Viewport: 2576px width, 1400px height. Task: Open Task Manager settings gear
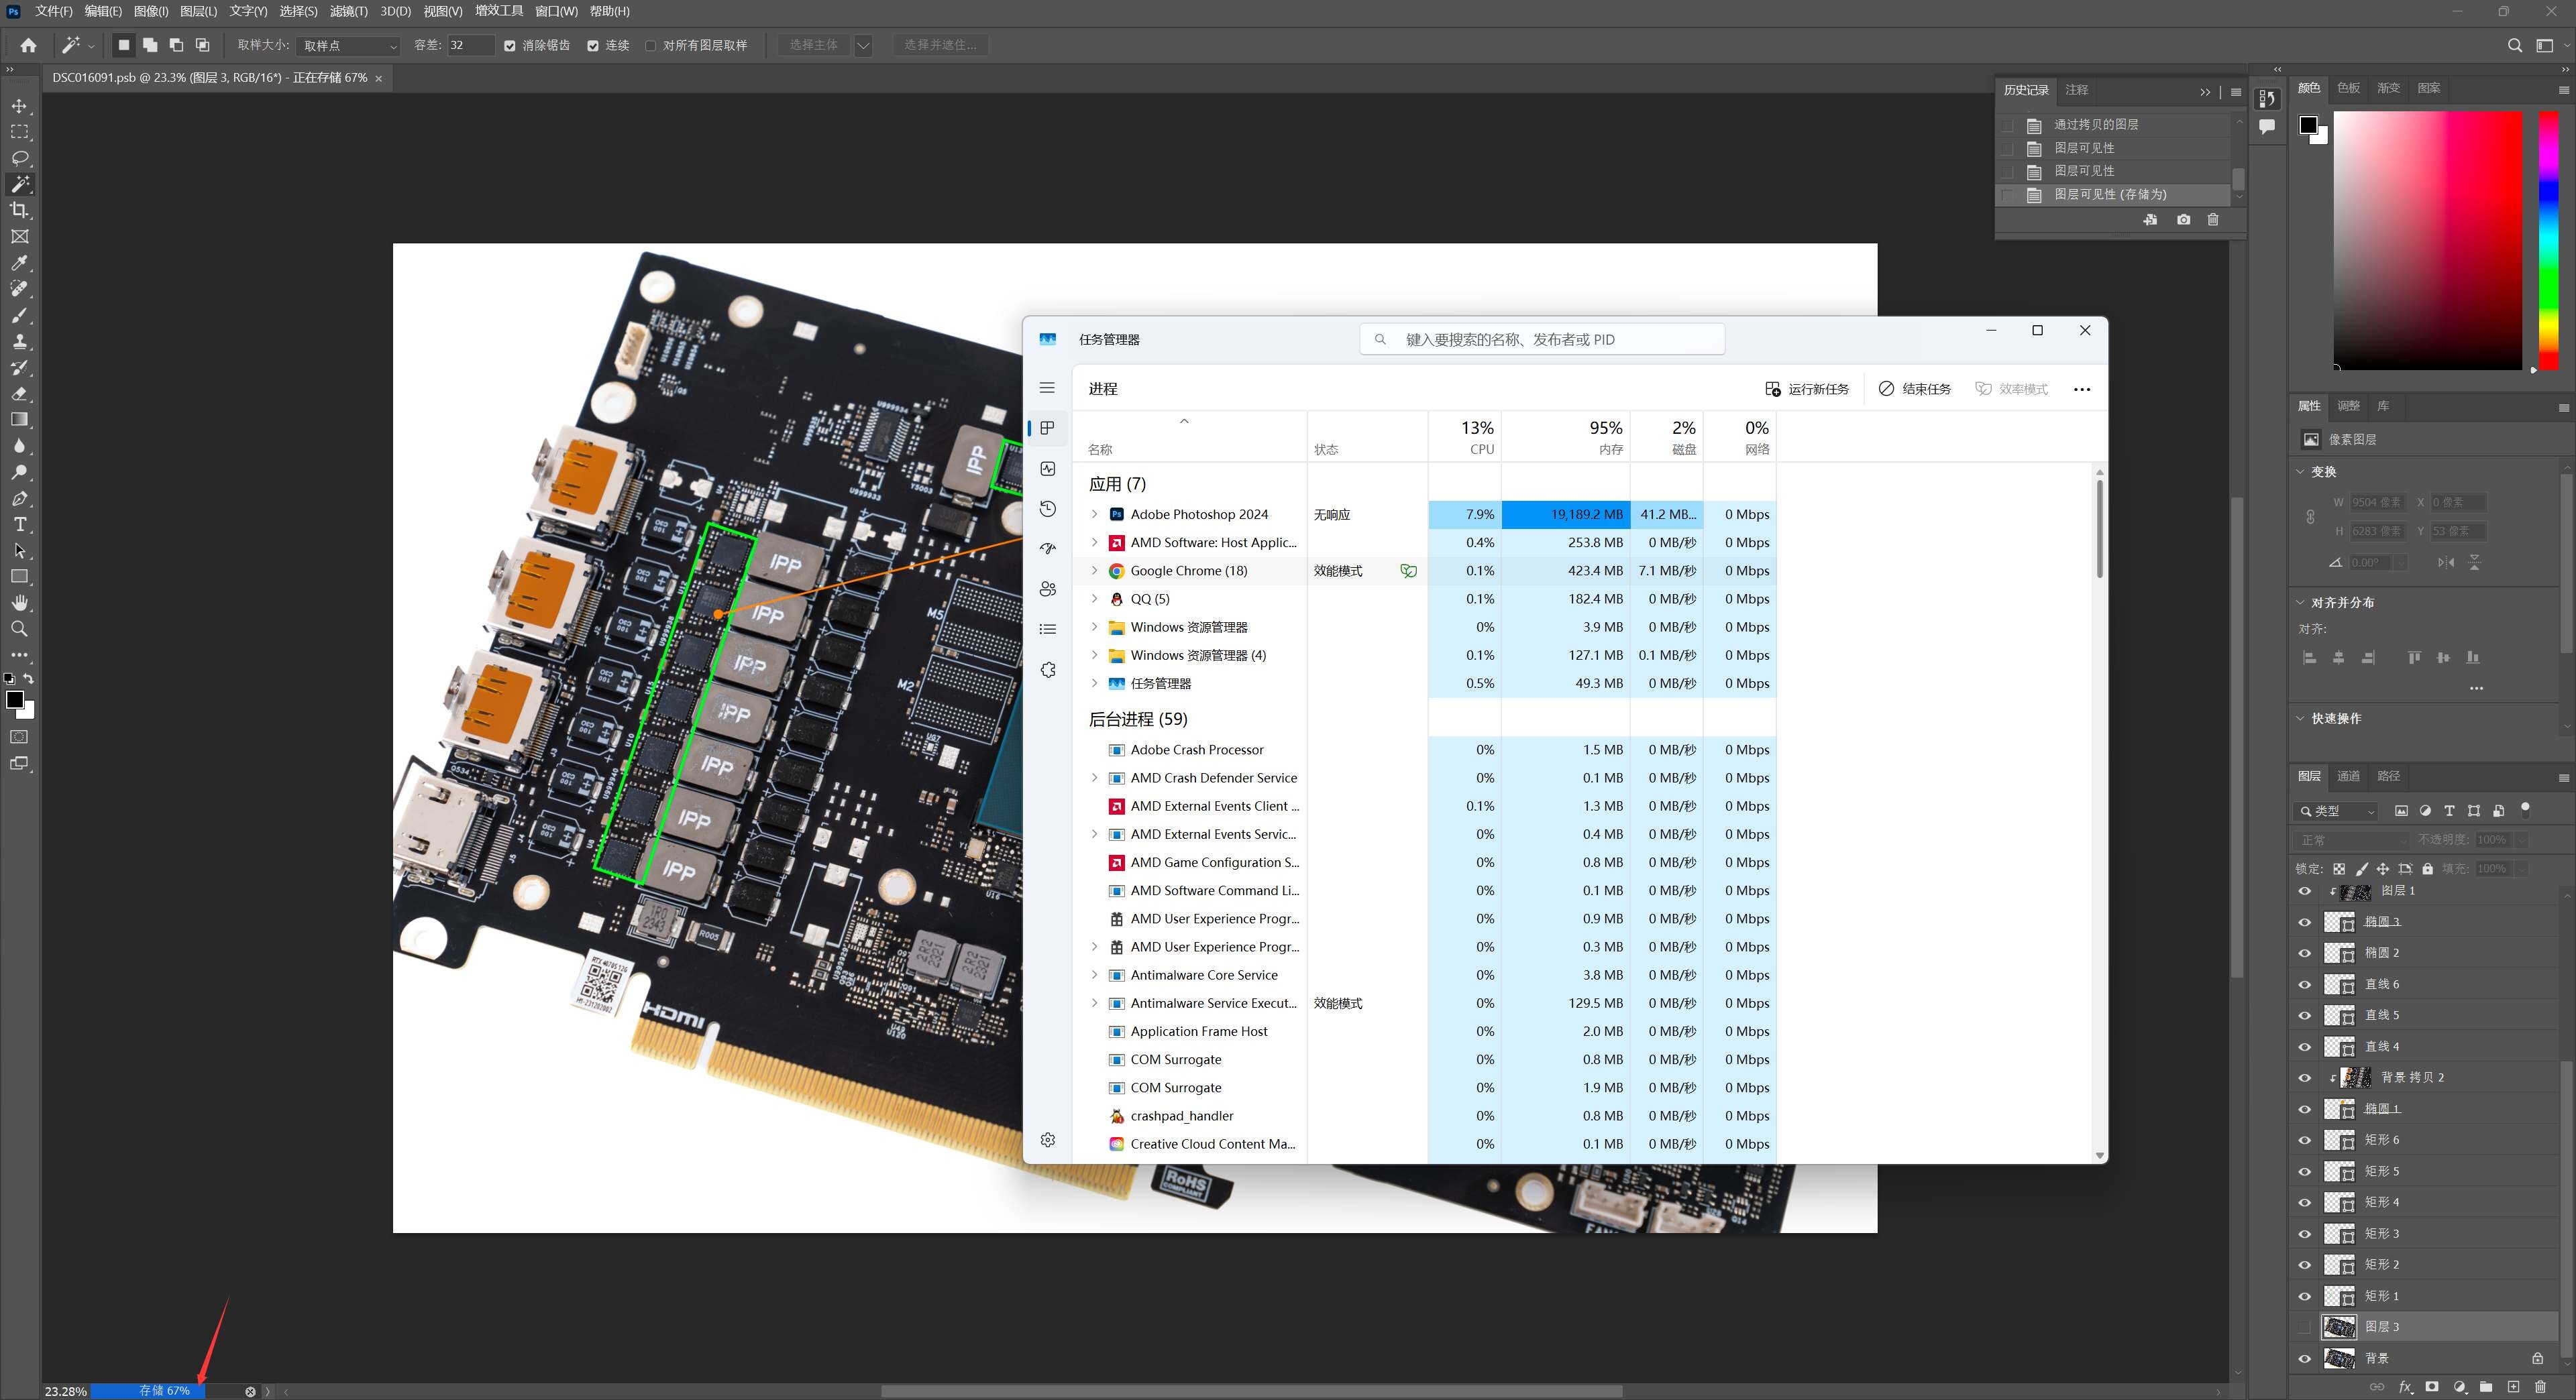tap(1047, 1141)
